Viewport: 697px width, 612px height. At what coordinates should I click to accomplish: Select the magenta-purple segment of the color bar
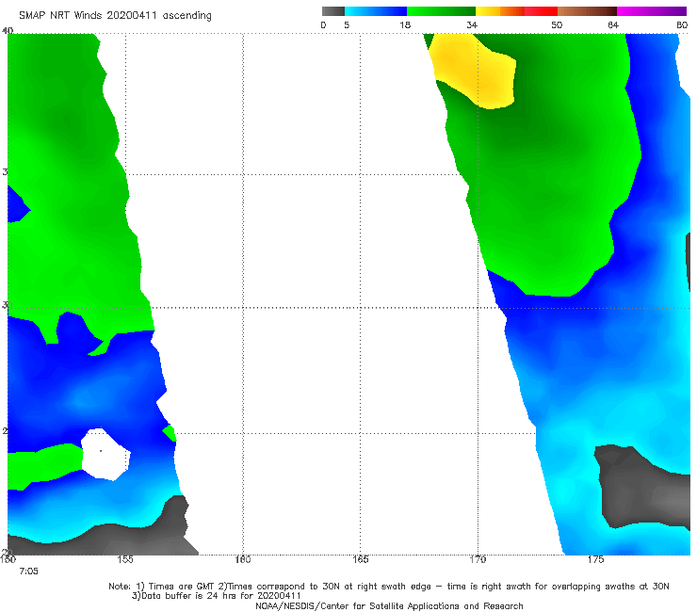(x=652, y=11)
